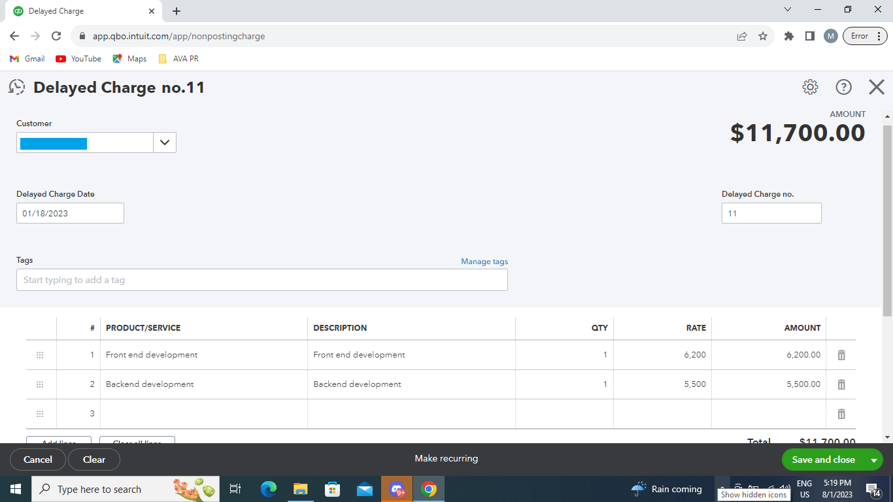
Task: Open the Chrome tab search chevron
Action: coord(788,10)
